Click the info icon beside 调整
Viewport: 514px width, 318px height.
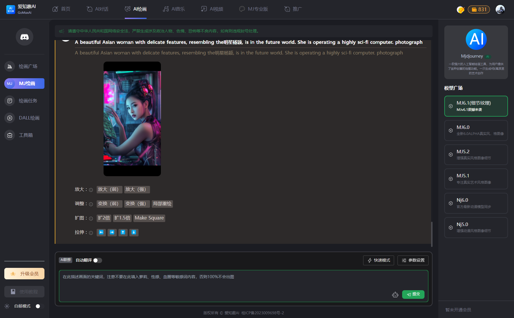[x=91, y=204]
